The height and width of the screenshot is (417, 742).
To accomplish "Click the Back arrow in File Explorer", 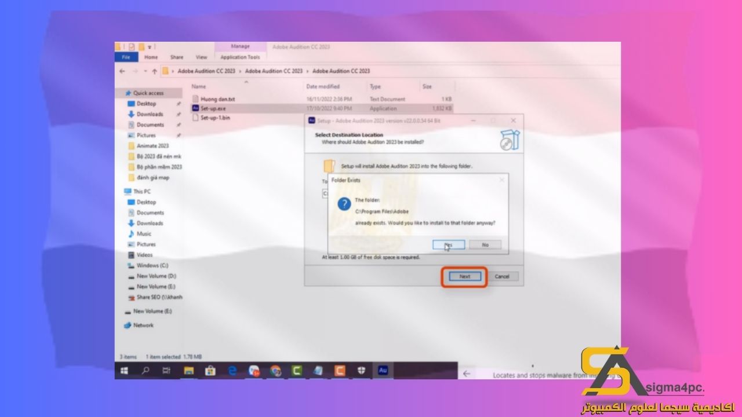I will [122, 71].
